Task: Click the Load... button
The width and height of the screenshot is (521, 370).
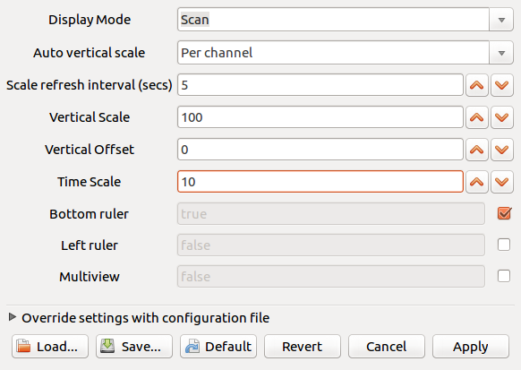Action: tap(50, 347)
